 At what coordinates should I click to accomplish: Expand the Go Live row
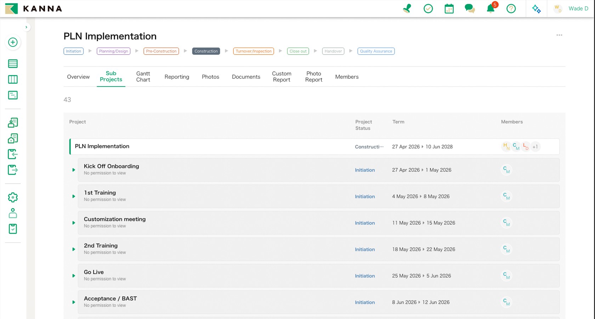(74, 276)
